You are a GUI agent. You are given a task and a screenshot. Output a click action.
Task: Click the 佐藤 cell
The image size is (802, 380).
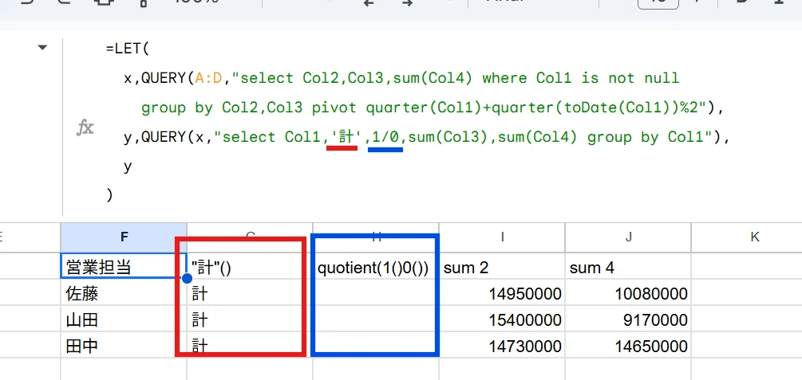point(123,292)
